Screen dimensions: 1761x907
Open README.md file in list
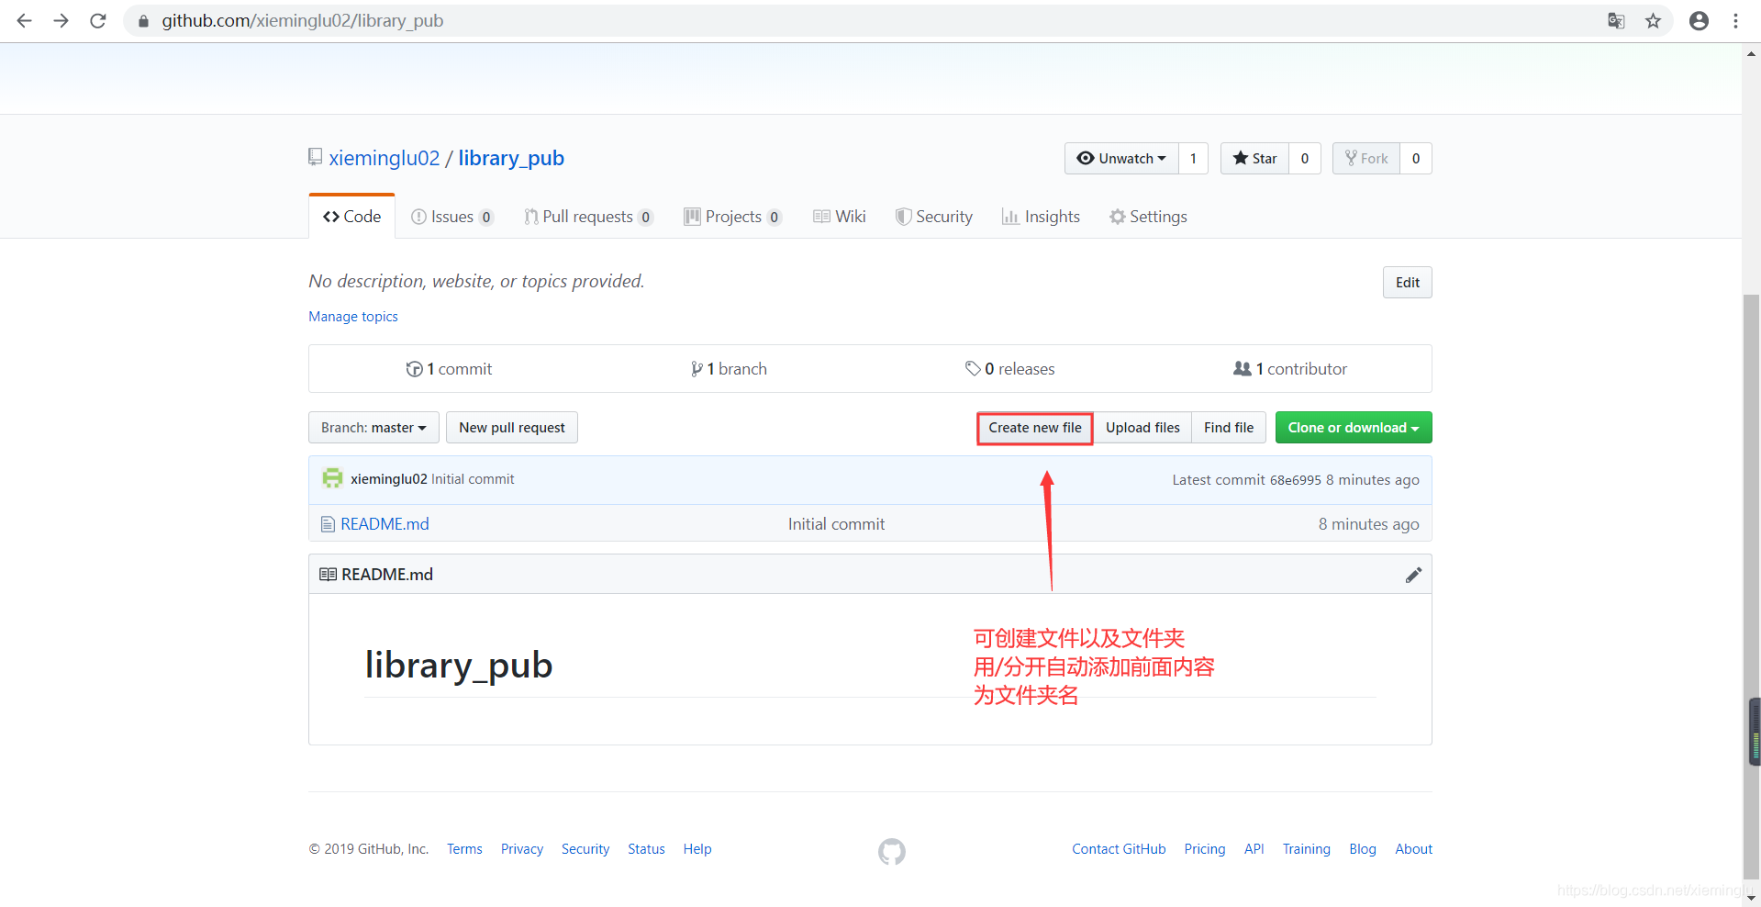coord(385,524)
